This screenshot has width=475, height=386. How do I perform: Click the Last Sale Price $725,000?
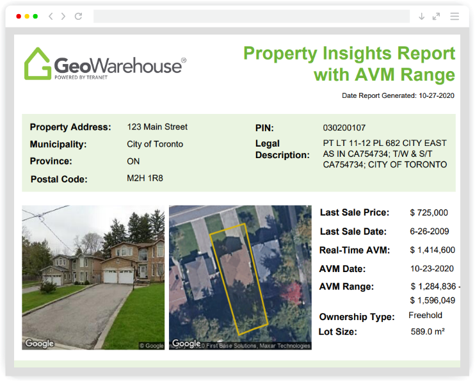[x=429, y=213]
